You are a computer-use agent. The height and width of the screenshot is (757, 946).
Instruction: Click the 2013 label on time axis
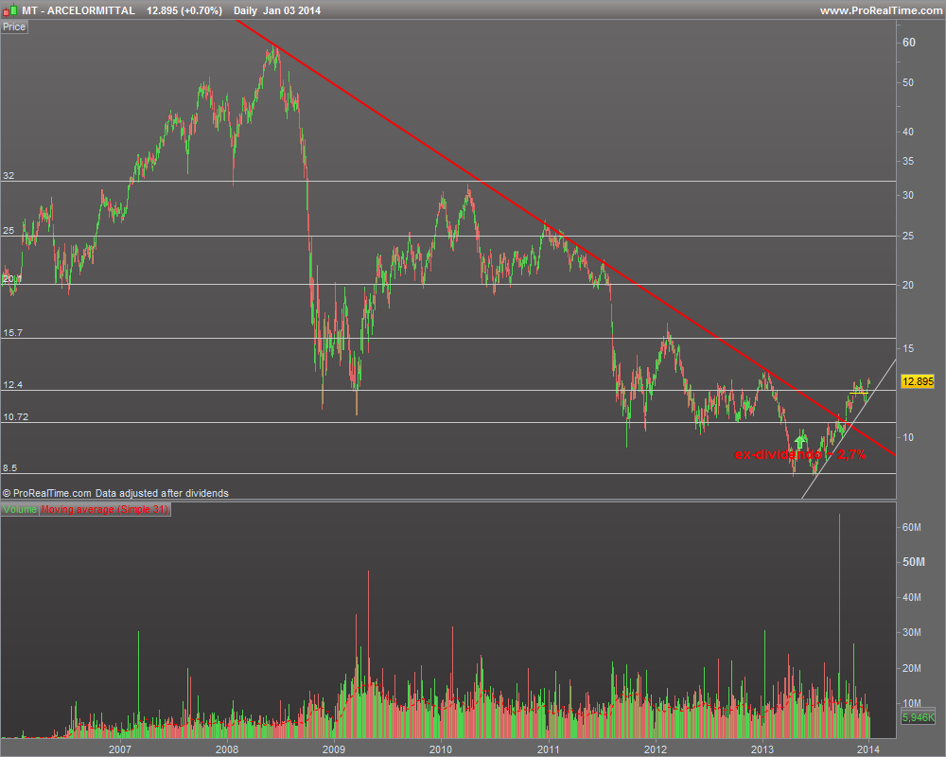[x=762, y=749]
